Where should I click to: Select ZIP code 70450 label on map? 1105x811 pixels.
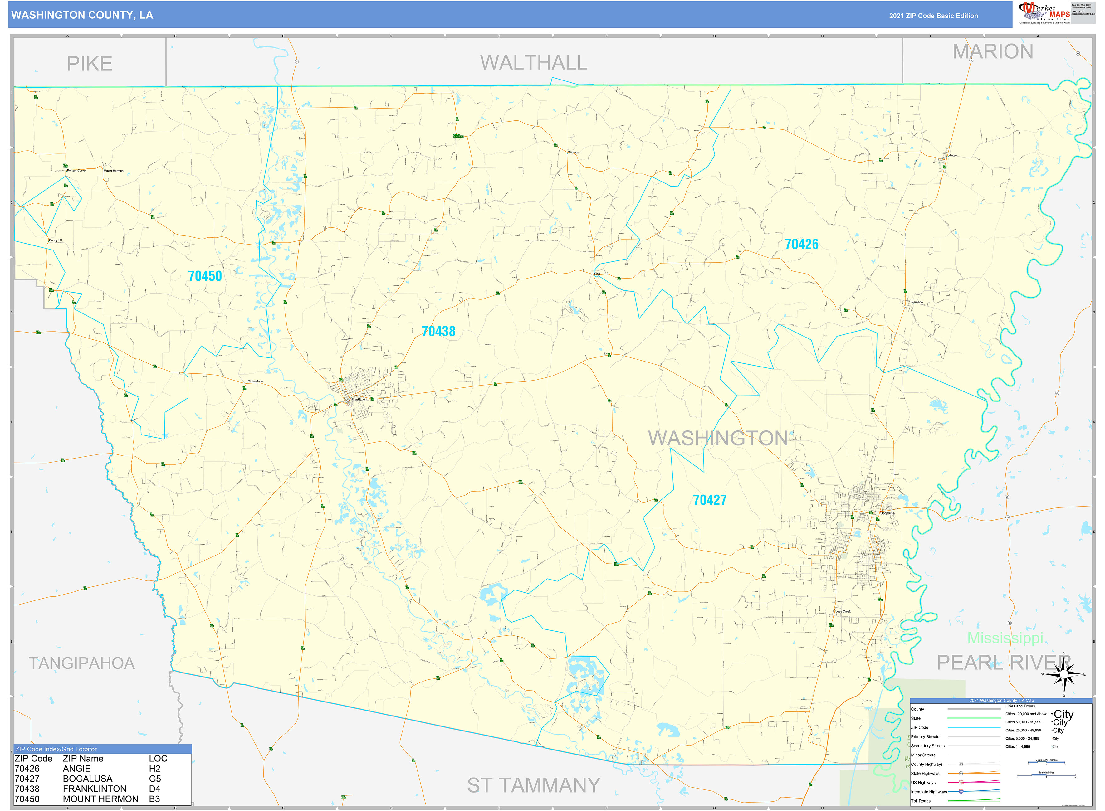[205, 276]
